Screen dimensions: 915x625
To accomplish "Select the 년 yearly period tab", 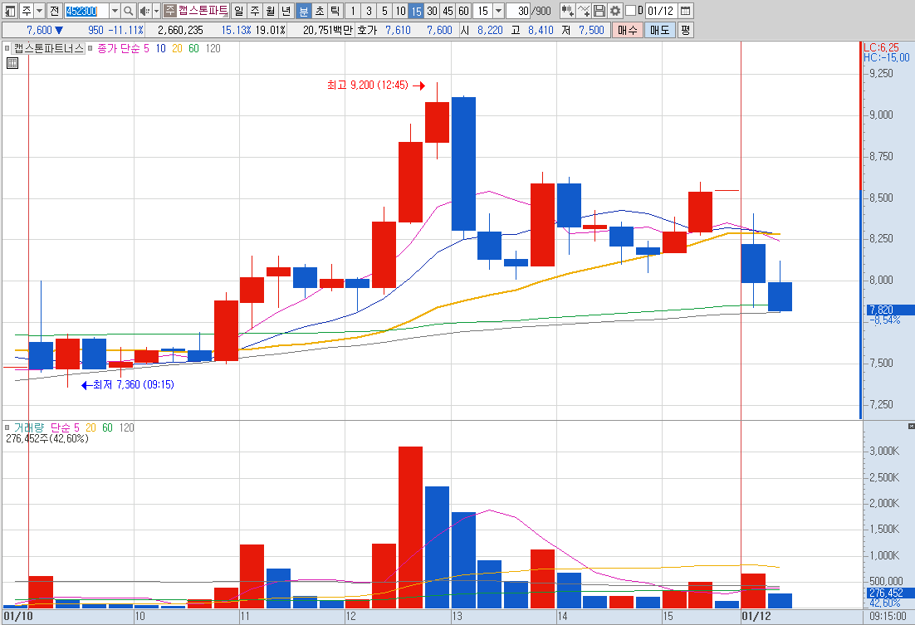I will pos(286,11).
